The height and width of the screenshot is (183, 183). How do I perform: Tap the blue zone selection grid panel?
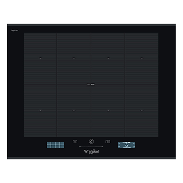(56, 145)
